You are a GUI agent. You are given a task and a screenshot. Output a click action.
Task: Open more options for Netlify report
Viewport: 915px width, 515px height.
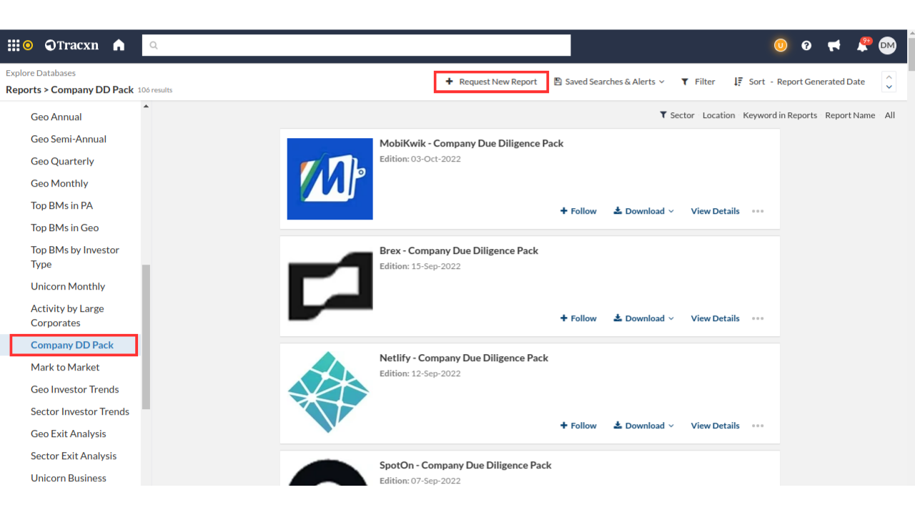click(758, 426)
